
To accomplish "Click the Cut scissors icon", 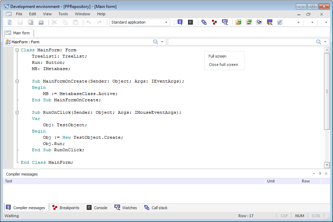I will click(x=54, y=22).
